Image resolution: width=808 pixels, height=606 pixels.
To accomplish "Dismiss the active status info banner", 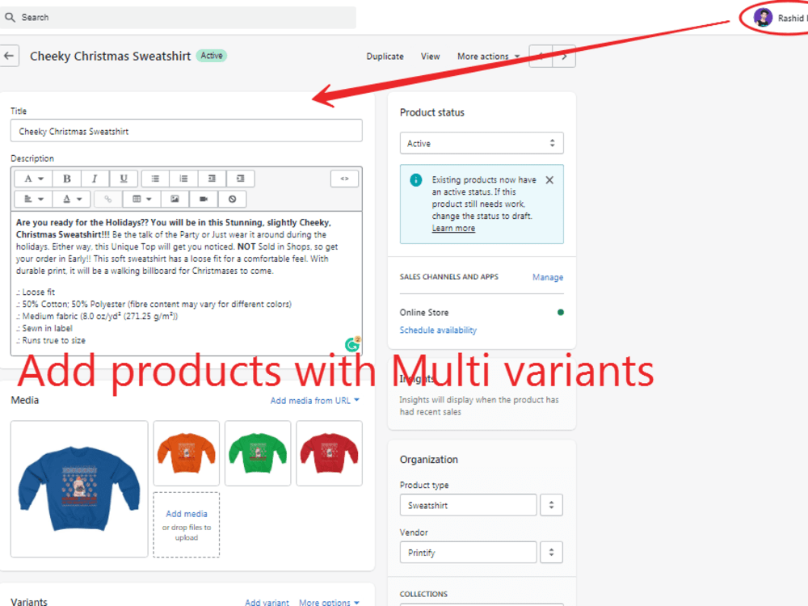I will pyautogui.click(x=549, y=180).
